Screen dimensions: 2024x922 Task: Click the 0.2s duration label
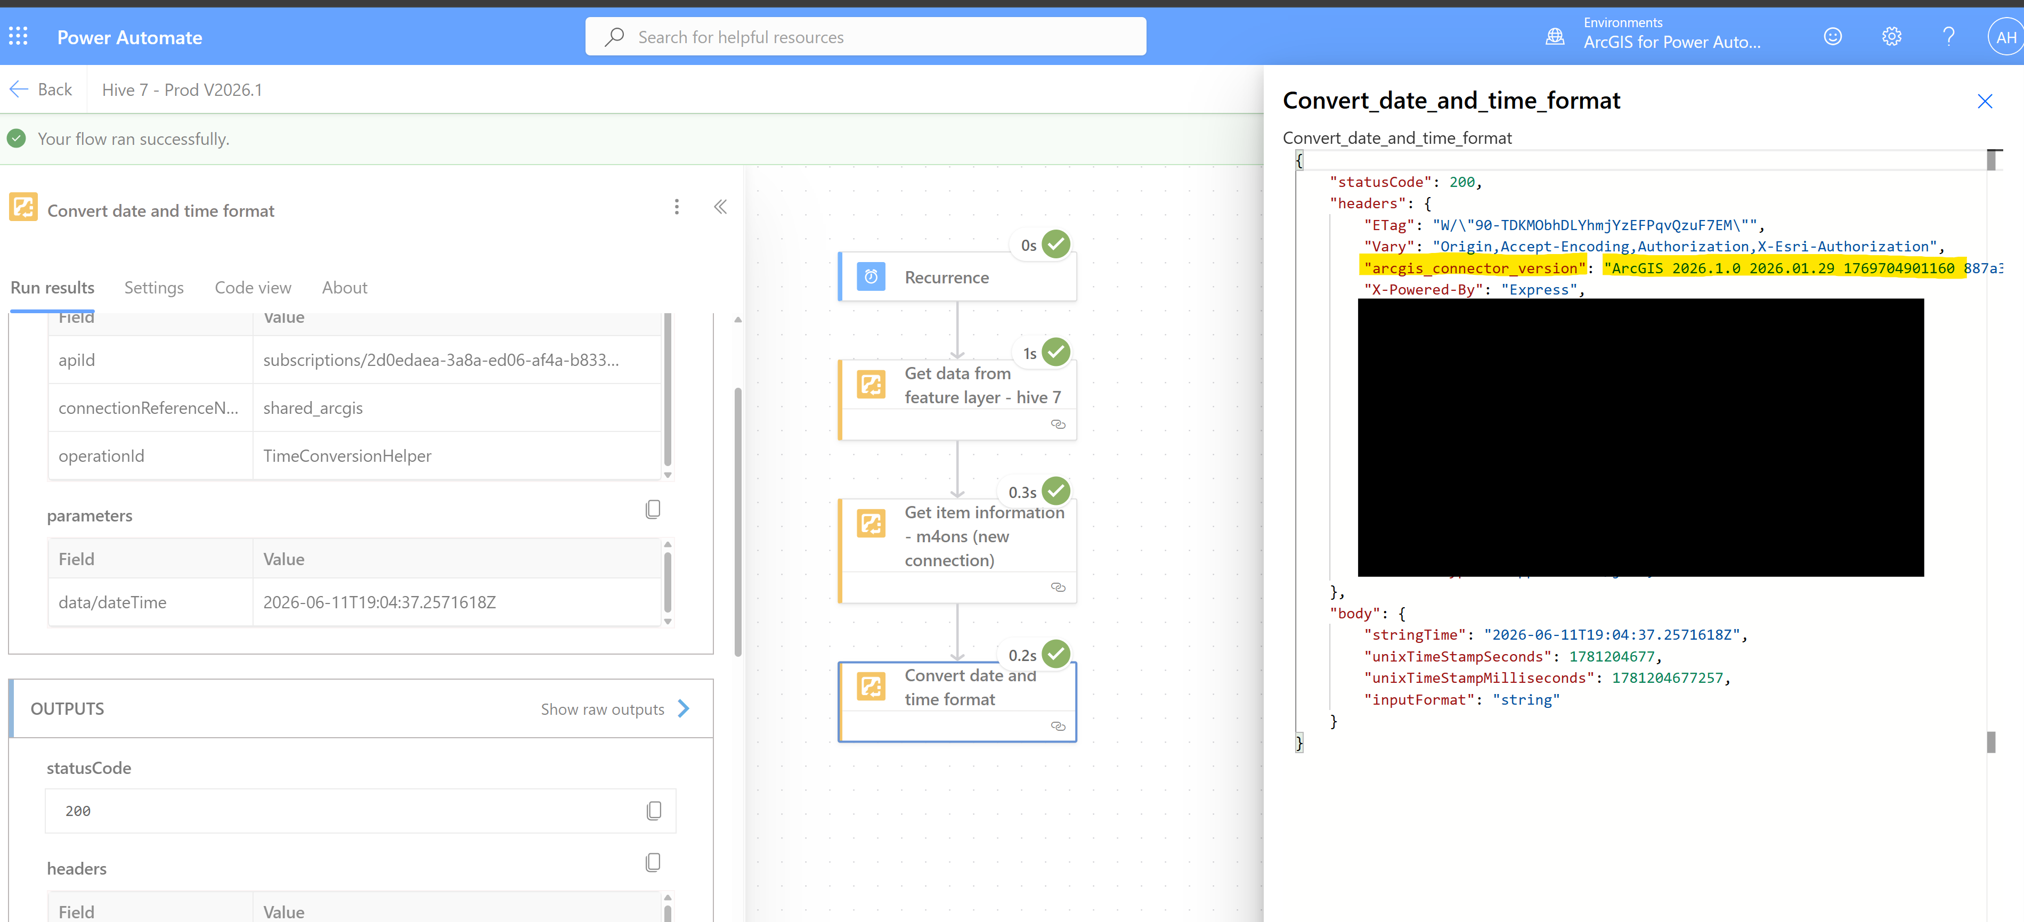coord(1022,655)
